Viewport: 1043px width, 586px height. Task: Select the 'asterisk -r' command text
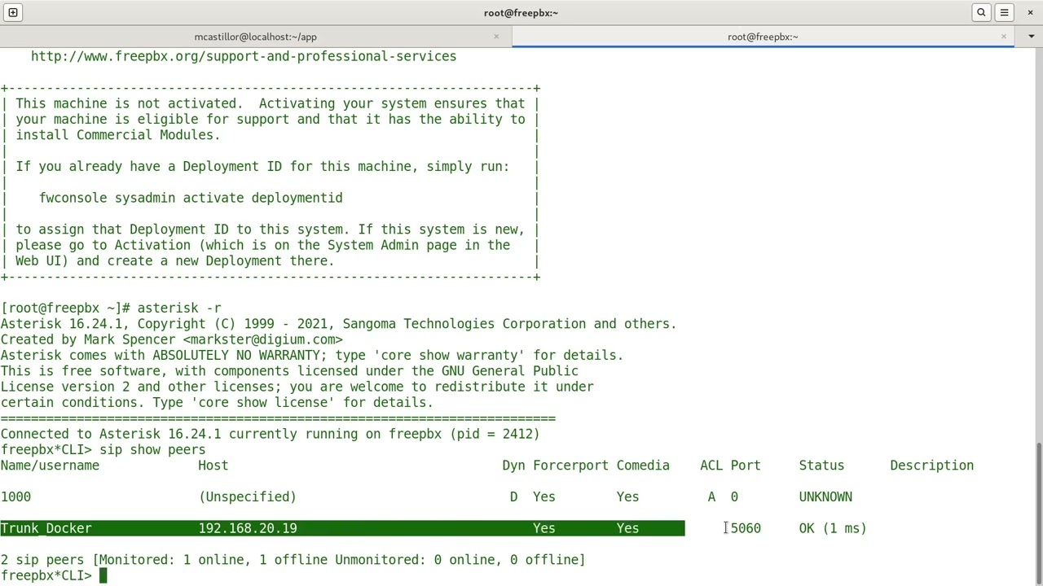(179, 308)
